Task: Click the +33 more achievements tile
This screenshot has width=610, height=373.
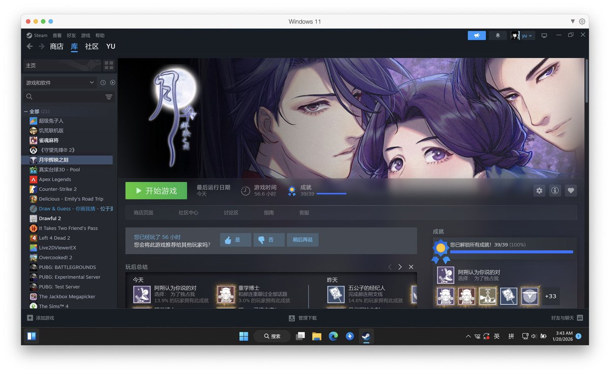Action: [x=551, y=296]
